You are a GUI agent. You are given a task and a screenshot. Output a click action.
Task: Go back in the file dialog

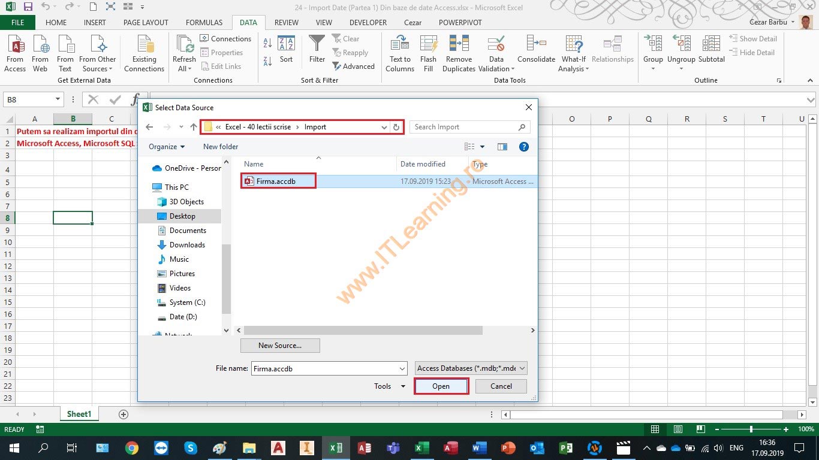point(150,127)
